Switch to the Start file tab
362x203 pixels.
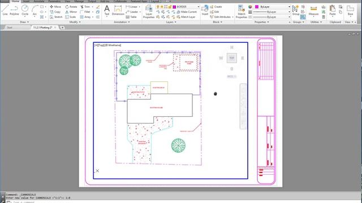(10, 28)
